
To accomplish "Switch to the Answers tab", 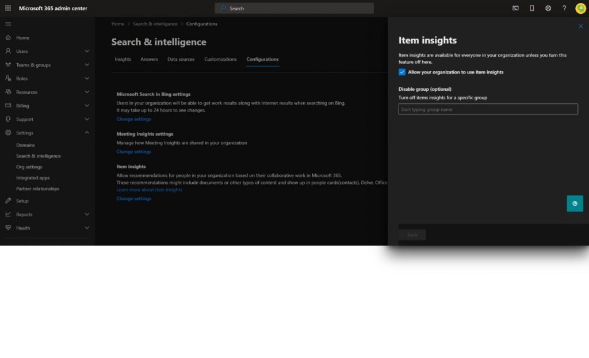I will pos(149,59).
